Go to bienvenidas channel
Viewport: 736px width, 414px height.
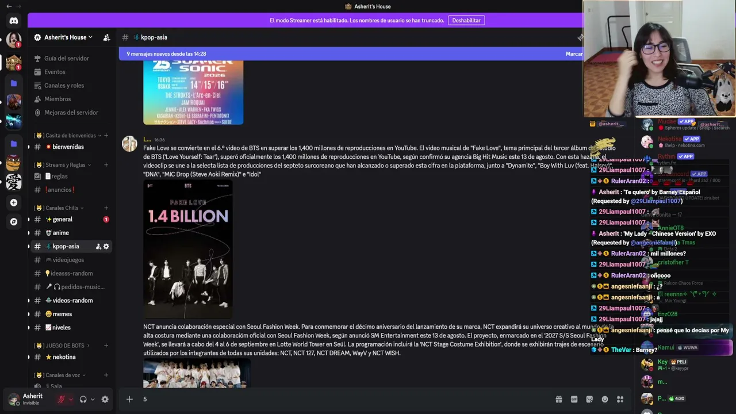pos(72,147)
